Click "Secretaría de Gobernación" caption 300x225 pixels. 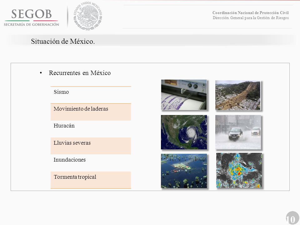coord(31,24)
